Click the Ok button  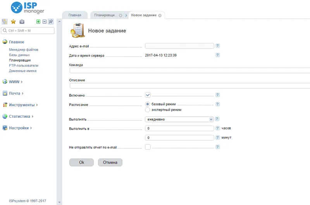pyautogui.click(x=81, y=162)
